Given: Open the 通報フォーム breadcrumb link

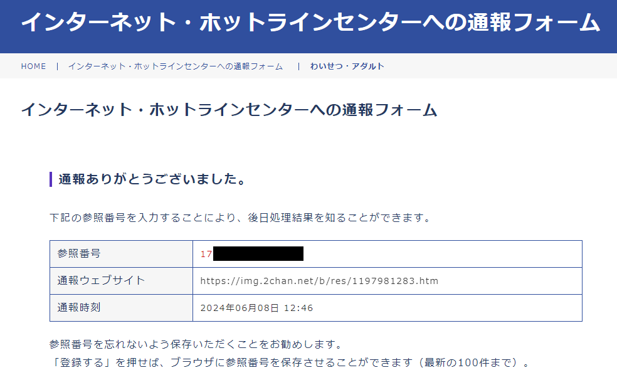Looking at the screenshot, I should point(175,66).
